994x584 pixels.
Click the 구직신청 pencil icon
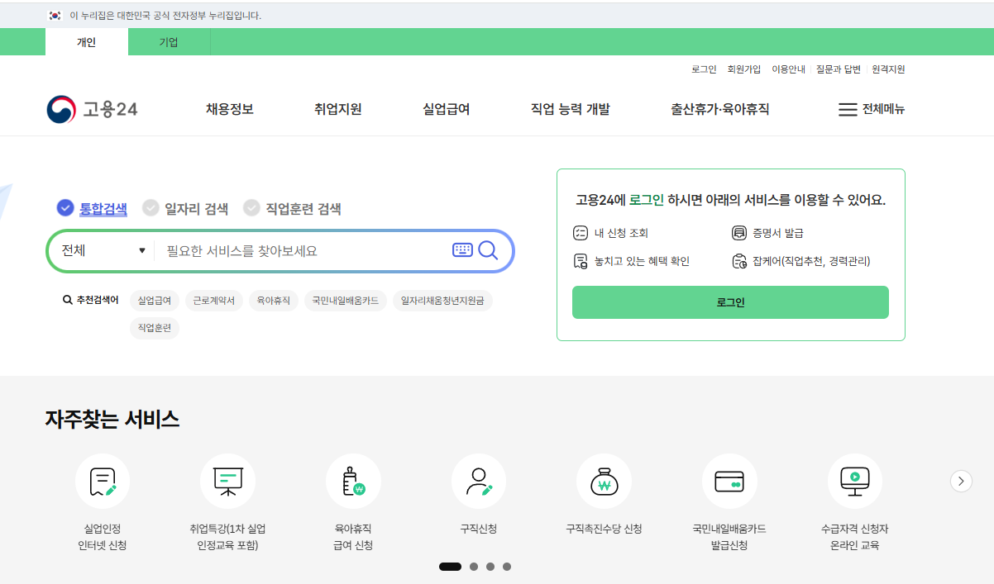pos(479,480)
